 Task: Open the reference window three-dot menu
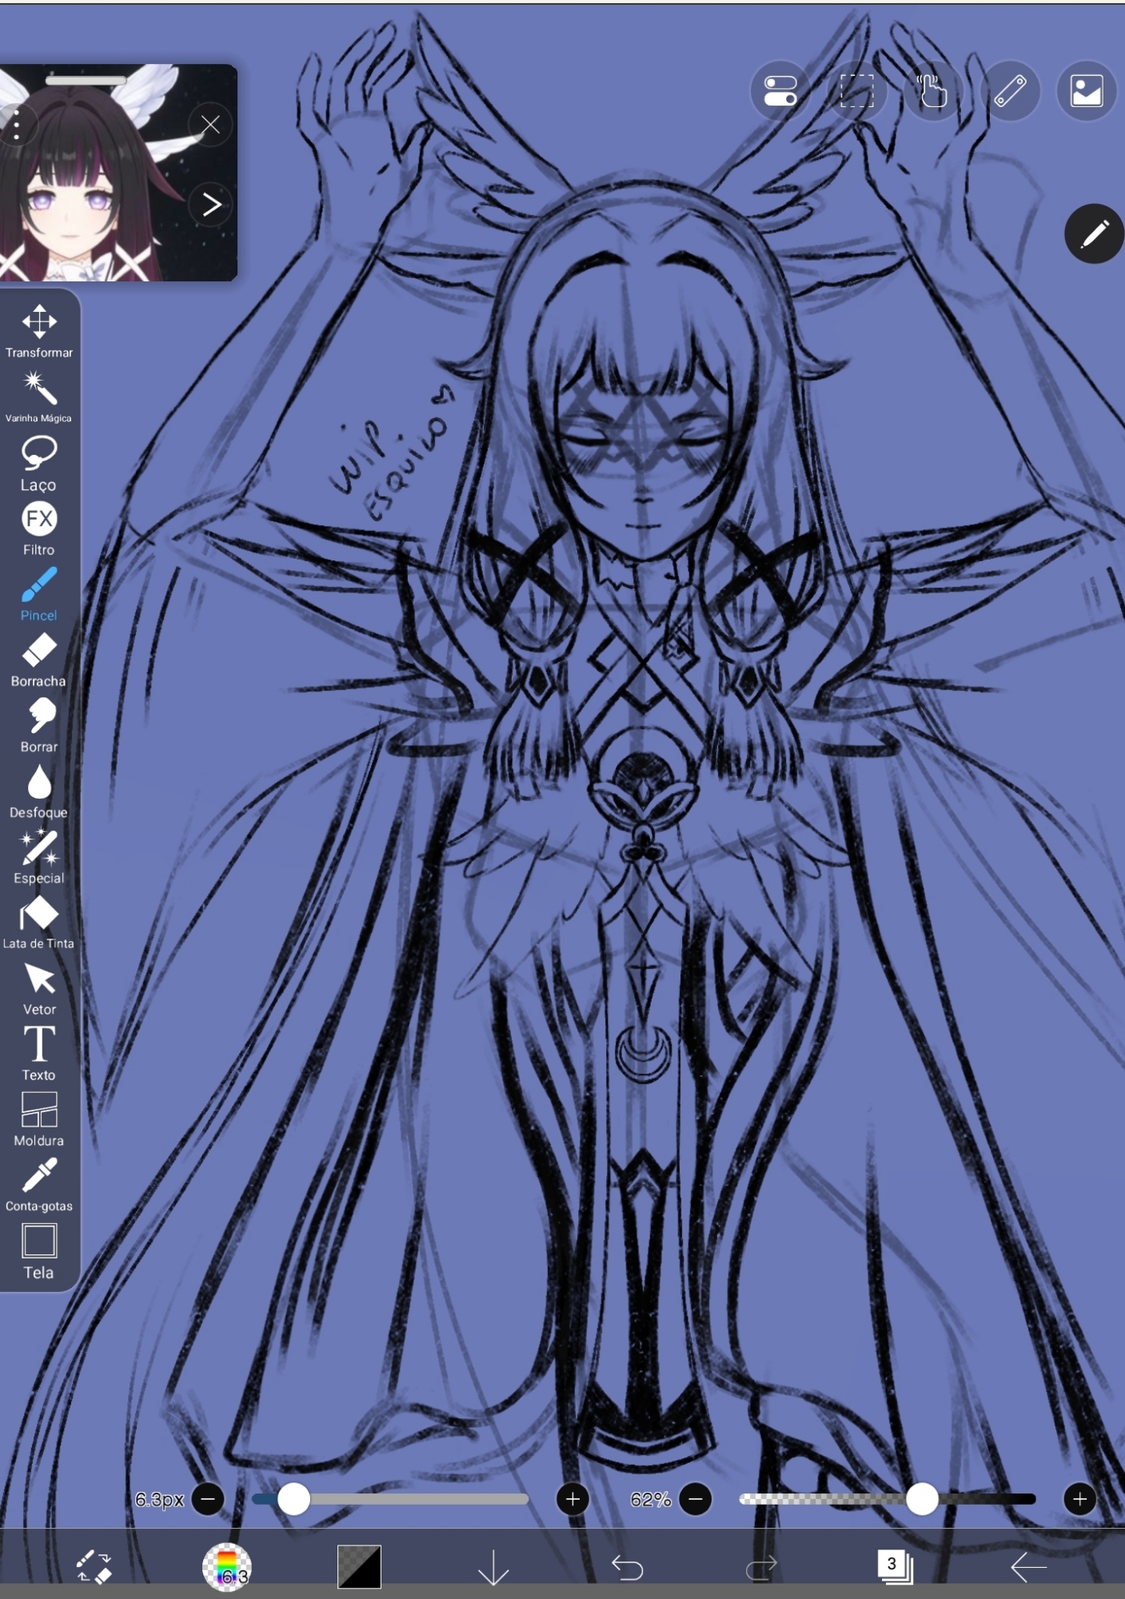pos(17,126)
